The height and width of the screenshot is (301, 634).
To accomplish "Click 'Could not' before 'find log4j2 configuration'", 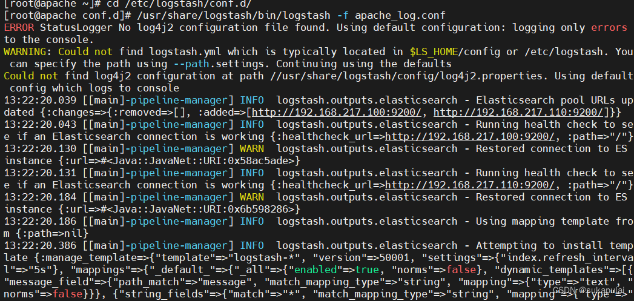I will pos(31,76).
